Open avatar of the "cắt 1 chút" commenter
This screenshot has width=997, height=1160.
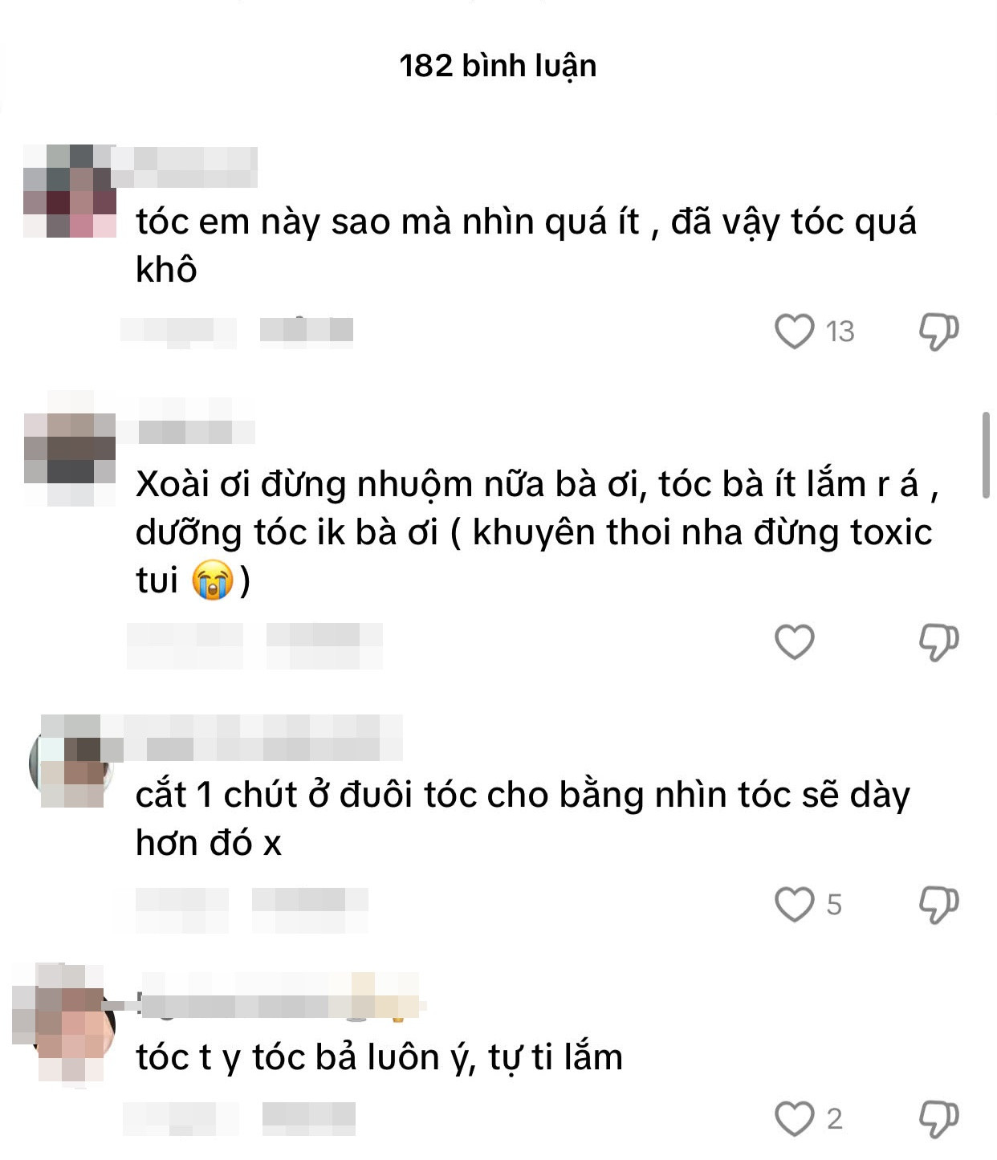(x=70, y=761)
